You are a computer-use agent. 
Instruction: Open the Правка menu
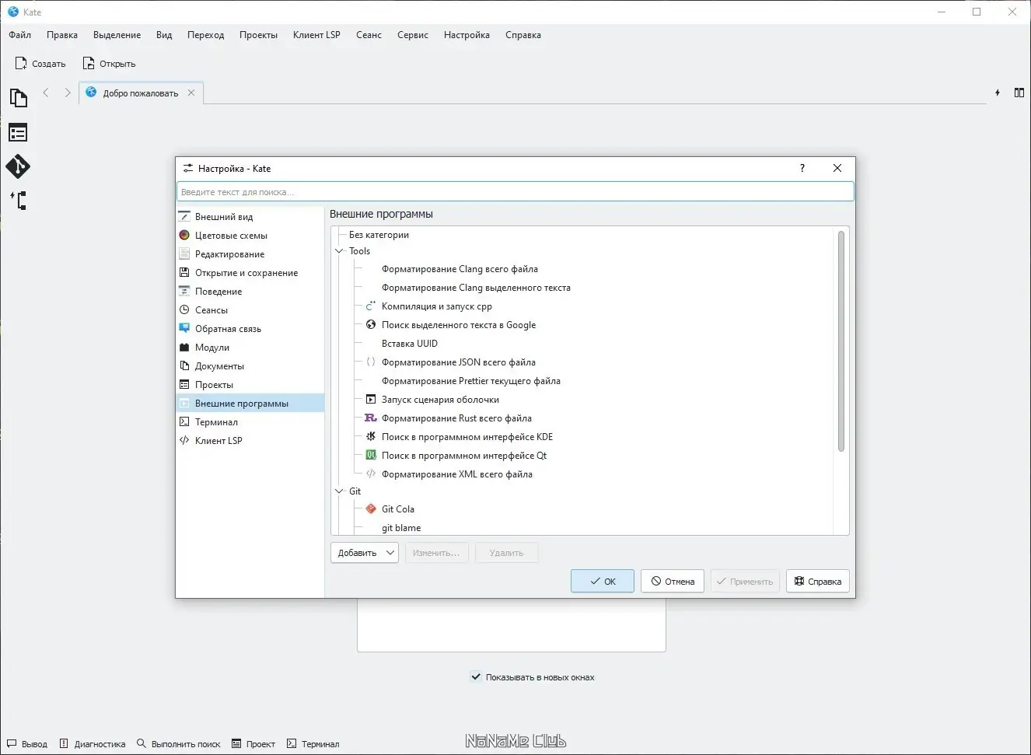[x=62, y=35]
